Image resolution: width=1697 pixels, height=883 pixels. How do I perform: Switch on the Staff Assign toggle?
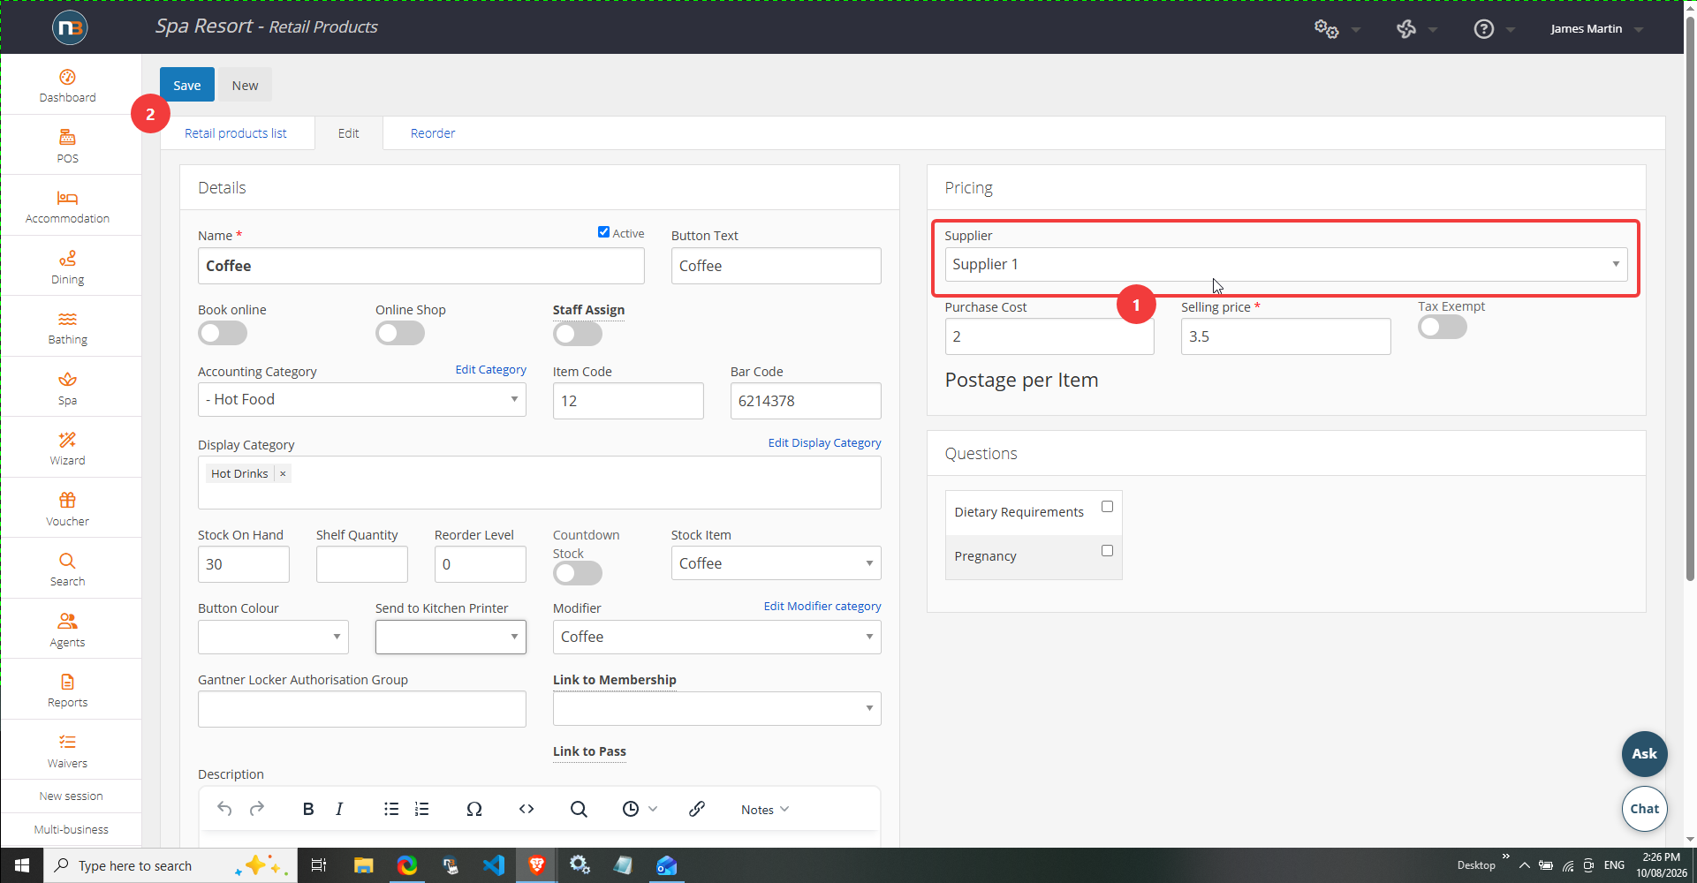coord(578,334)
